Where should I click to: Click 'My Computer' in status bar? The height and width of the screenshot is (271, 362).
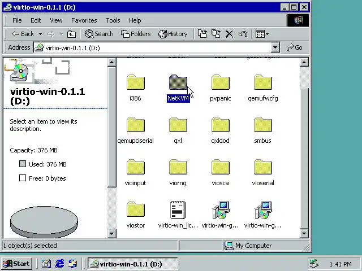click(253, 246)
